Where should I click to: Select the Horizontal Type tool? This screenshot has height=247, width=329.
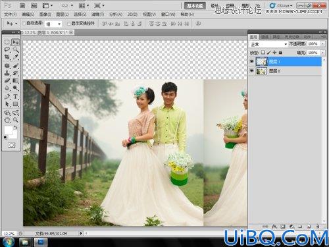pyautogui.click(x=15, y=96)
